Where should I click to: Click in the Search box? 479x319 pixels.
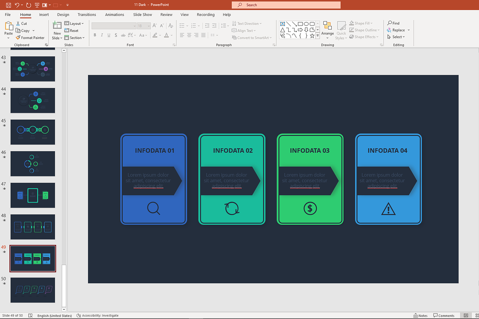tap(286, 5)
